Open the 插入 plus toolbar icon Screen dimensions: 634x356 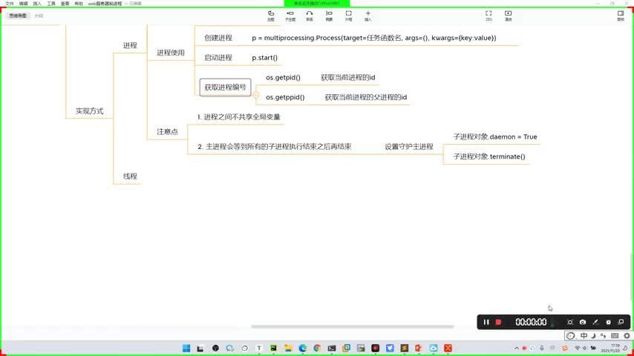pyautogui.click(x=368, y=16)
